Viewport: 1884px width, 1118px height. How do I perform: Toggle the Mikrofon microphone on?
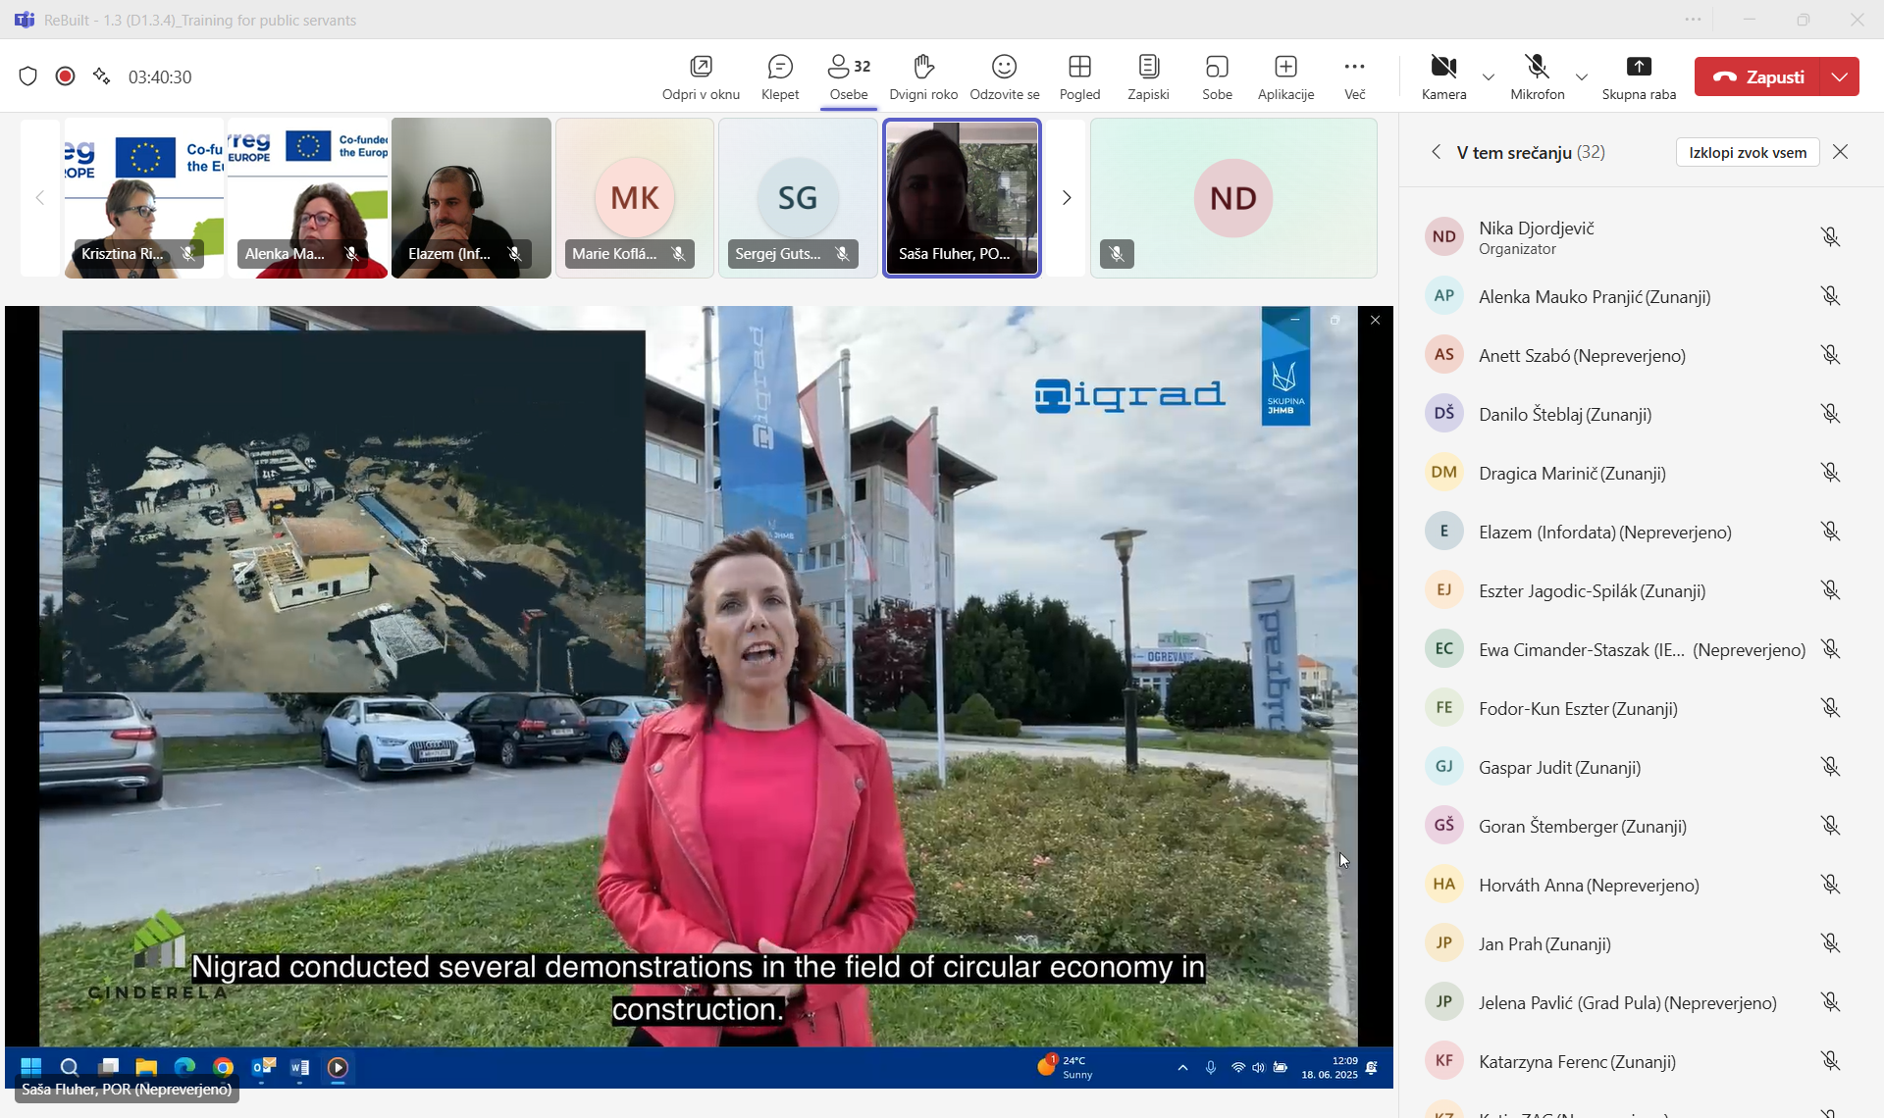pyautogui.click(x=1538, y=76)
